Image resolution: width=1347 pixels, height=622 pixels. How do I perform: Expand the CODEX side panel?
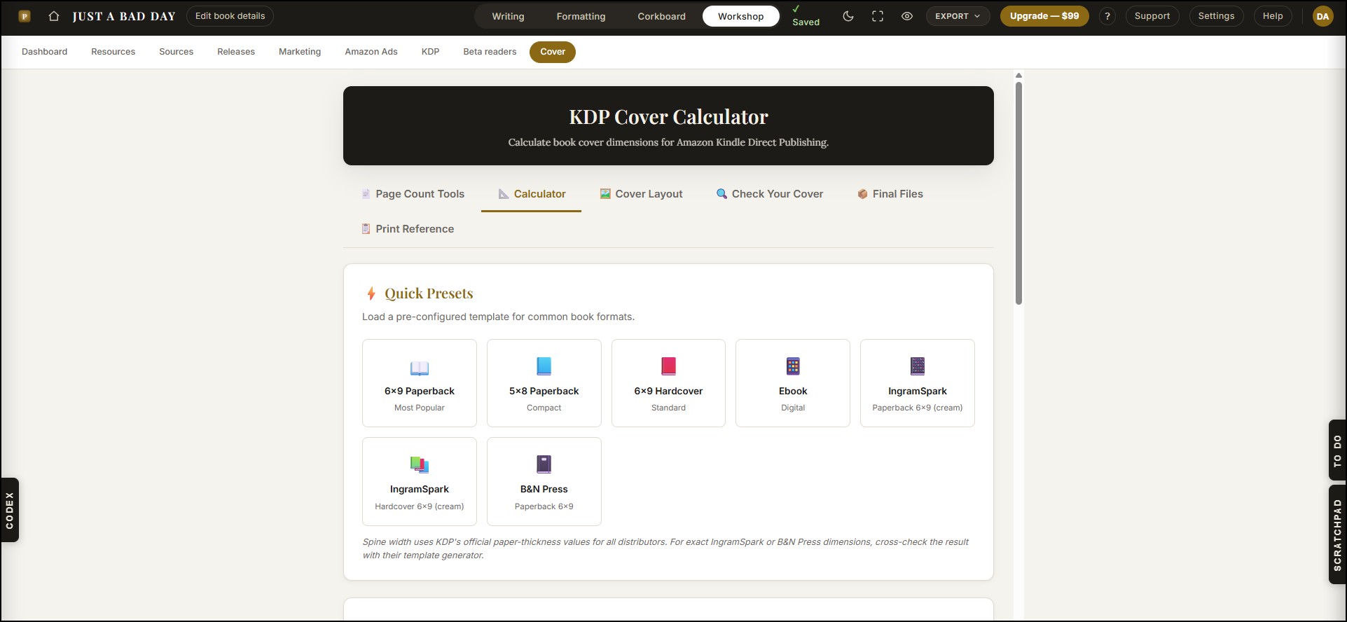click(x=10, y=510)
